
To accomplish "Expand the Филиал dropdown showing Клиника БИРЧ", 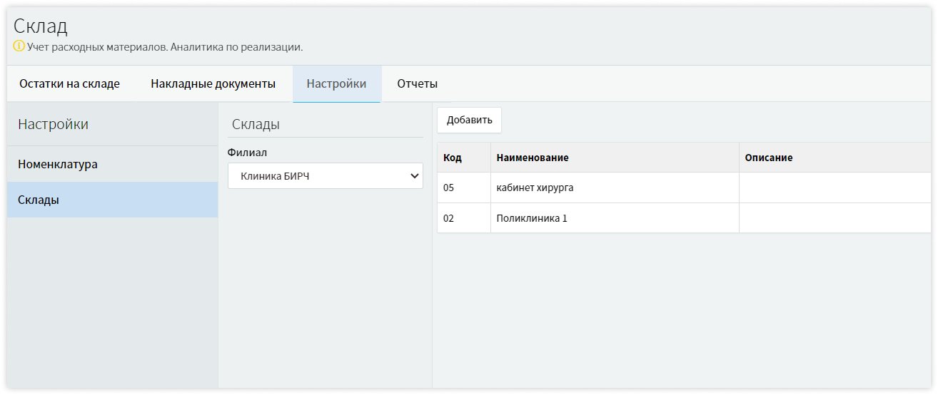I will 326,176.
